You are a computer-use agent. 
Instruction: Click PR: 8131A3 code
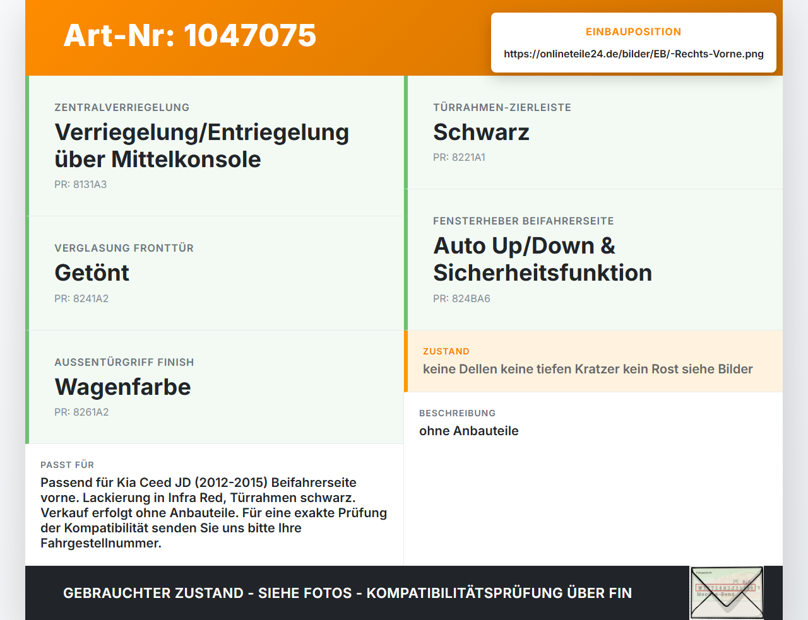pyautogui.click(x=81, y=185)
